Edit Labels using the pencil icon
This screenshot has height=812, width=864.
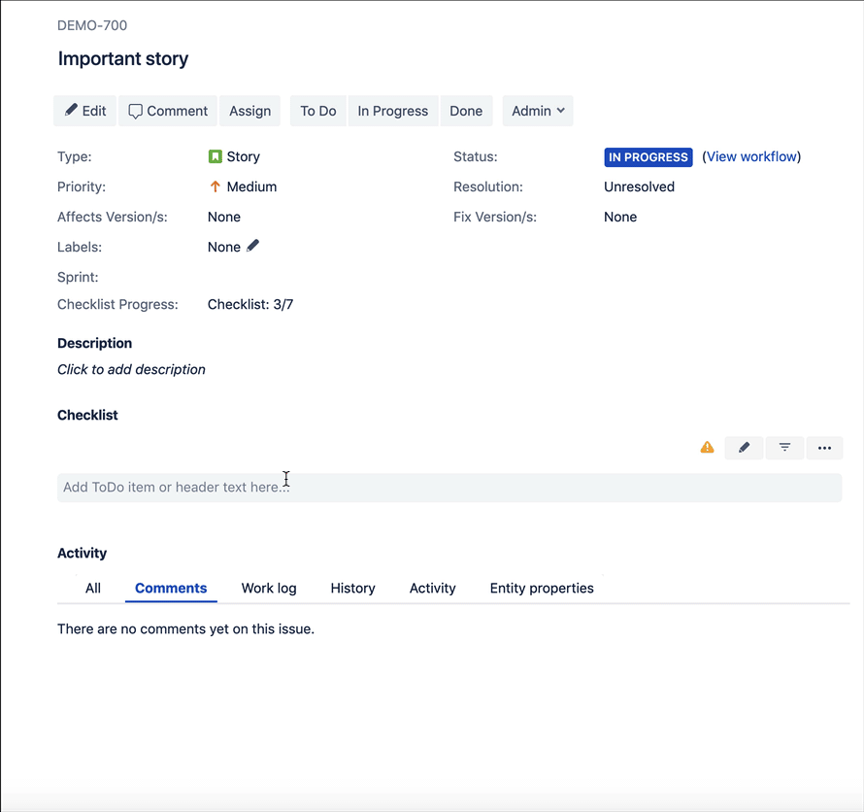coord(253,246)
